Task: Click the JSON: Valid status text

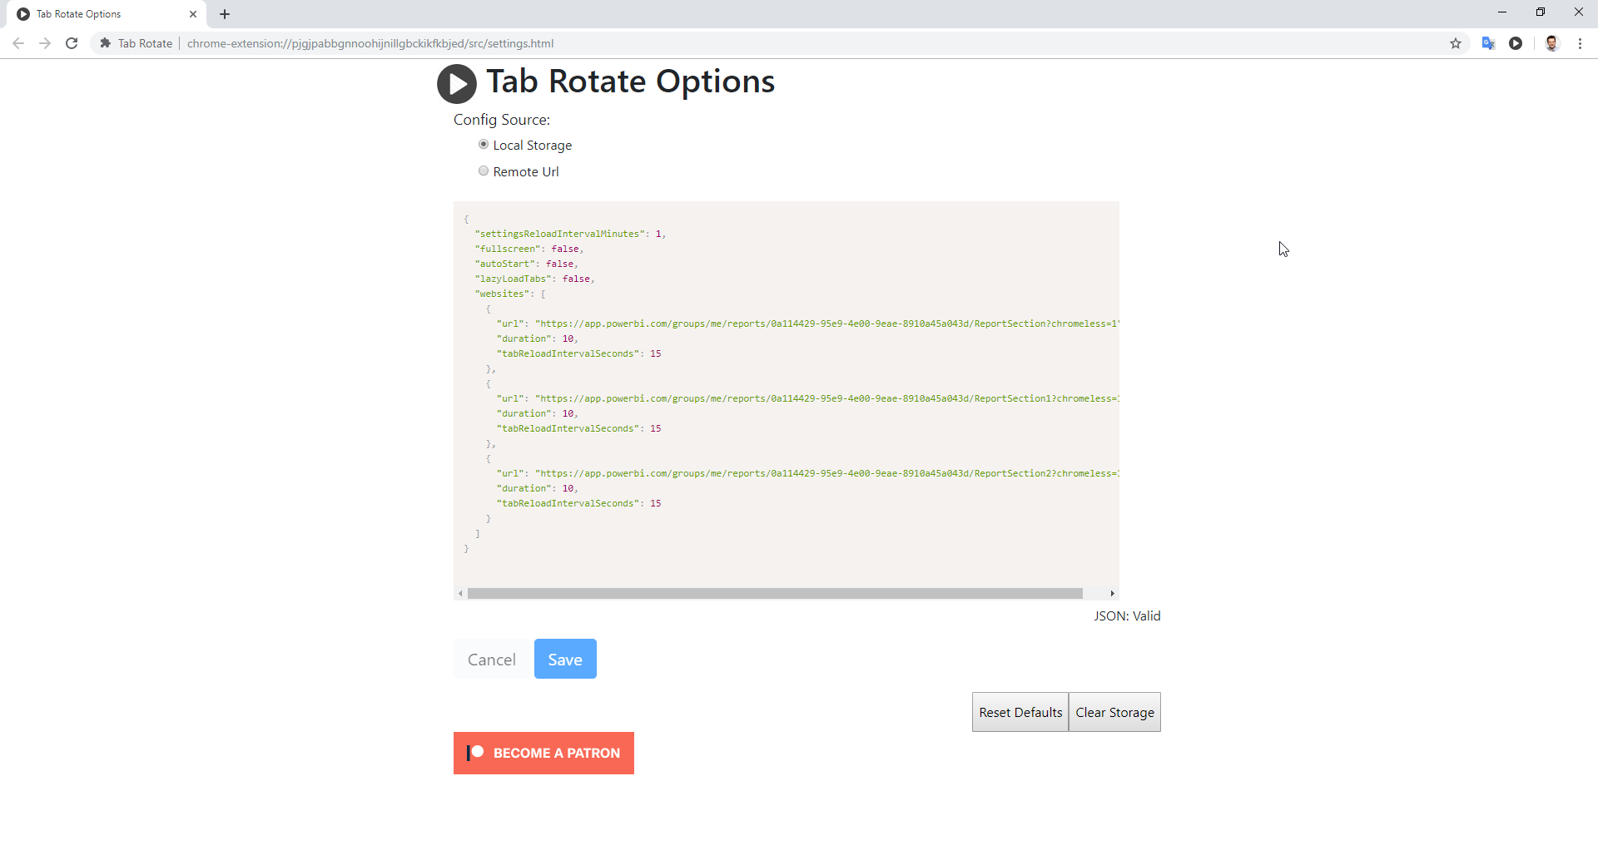Action: click(x=1127, y=616)
